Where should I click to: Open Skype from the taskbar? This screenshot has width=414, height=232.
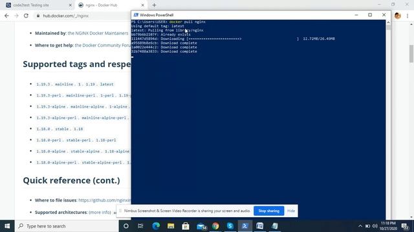[x=230, y=226]
